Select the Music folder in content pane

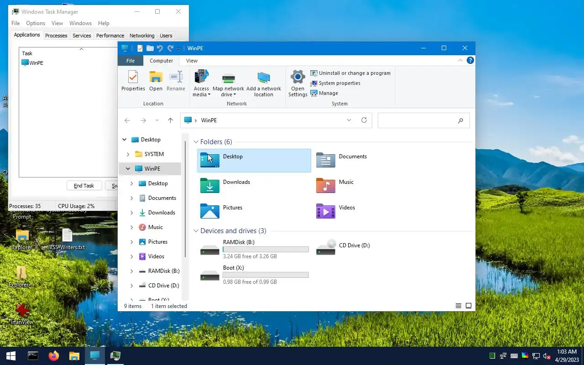pyautogui.click(x=370, y=186)
